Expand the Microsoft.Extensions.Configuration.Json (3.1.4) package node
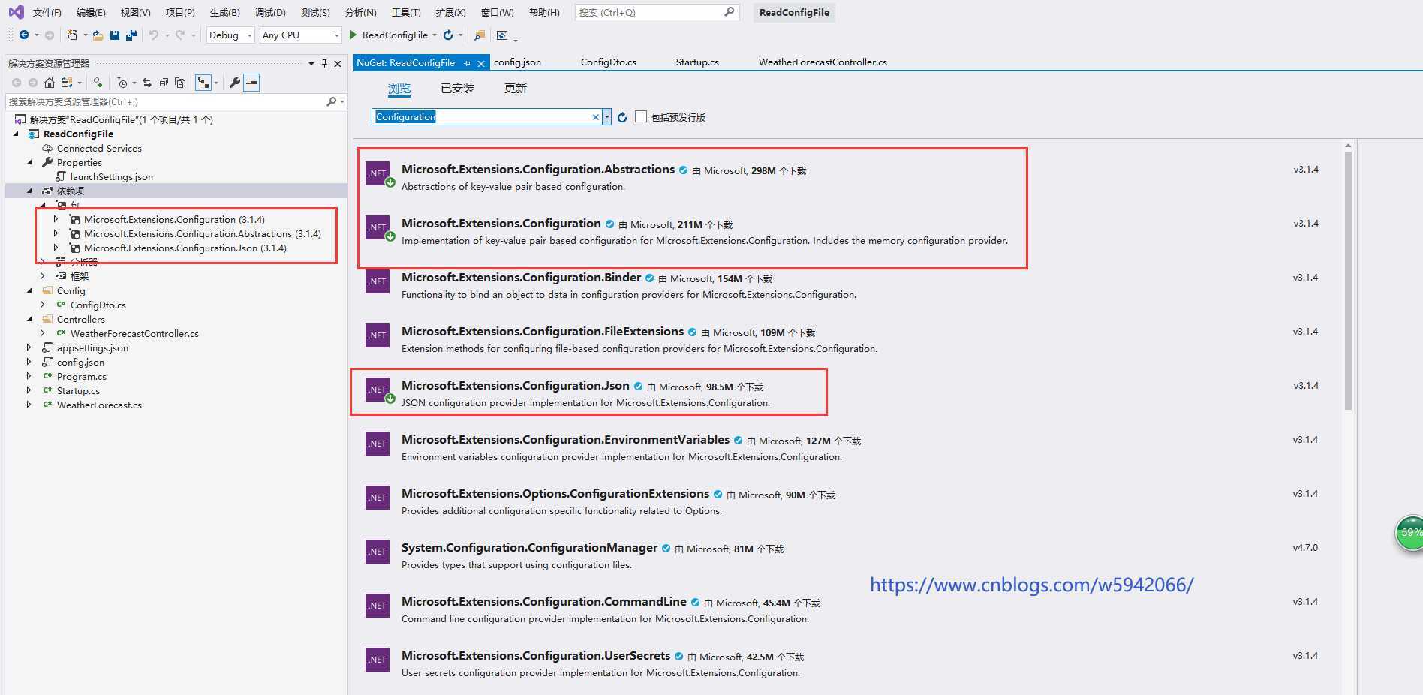The image size is (1423, 695). click(56, 248)
